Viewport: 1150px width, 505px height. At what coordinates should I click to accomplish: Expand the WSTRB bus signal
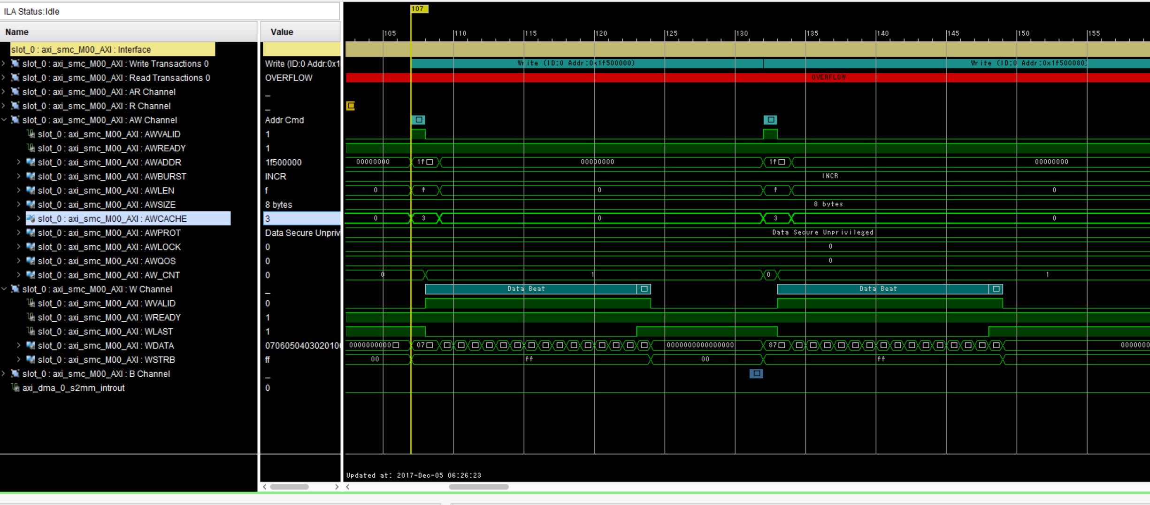[19, 359]
